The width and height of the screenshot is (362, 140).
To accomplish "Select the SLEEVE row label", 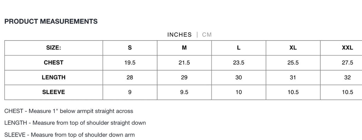I will pos(54,92).
